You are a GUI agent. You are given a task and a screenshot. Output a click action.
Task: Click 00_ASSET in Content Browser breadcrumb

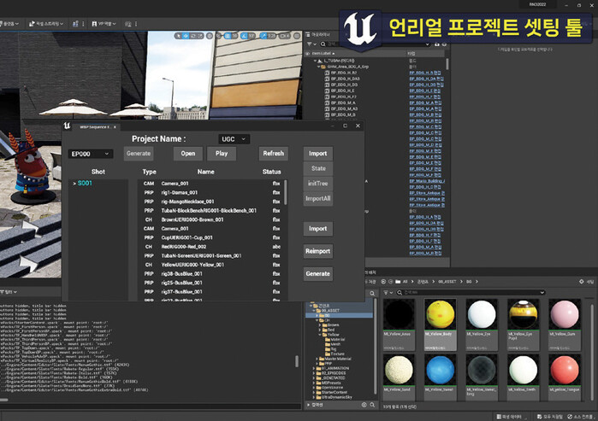click(x=447, y=282)
